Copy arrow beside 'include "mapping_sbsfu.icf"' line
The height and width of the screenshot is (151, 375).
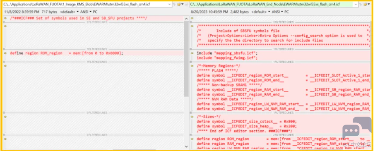click(192, 53)
